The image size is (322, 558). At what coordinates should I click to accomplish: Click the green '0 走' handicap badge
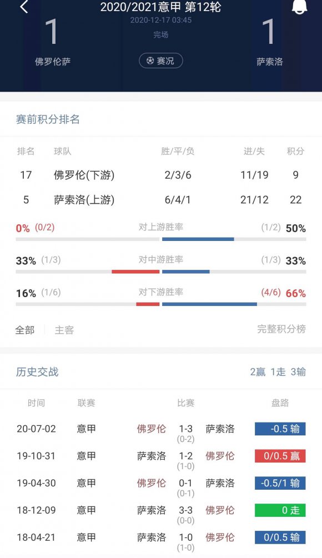(x=280, y=510)
